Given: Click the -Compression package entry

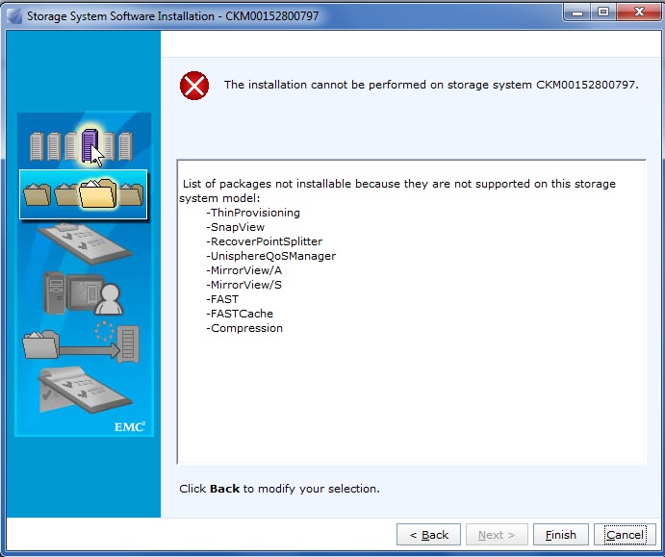Looking at the screenshot, I should (x=244, y=328).
